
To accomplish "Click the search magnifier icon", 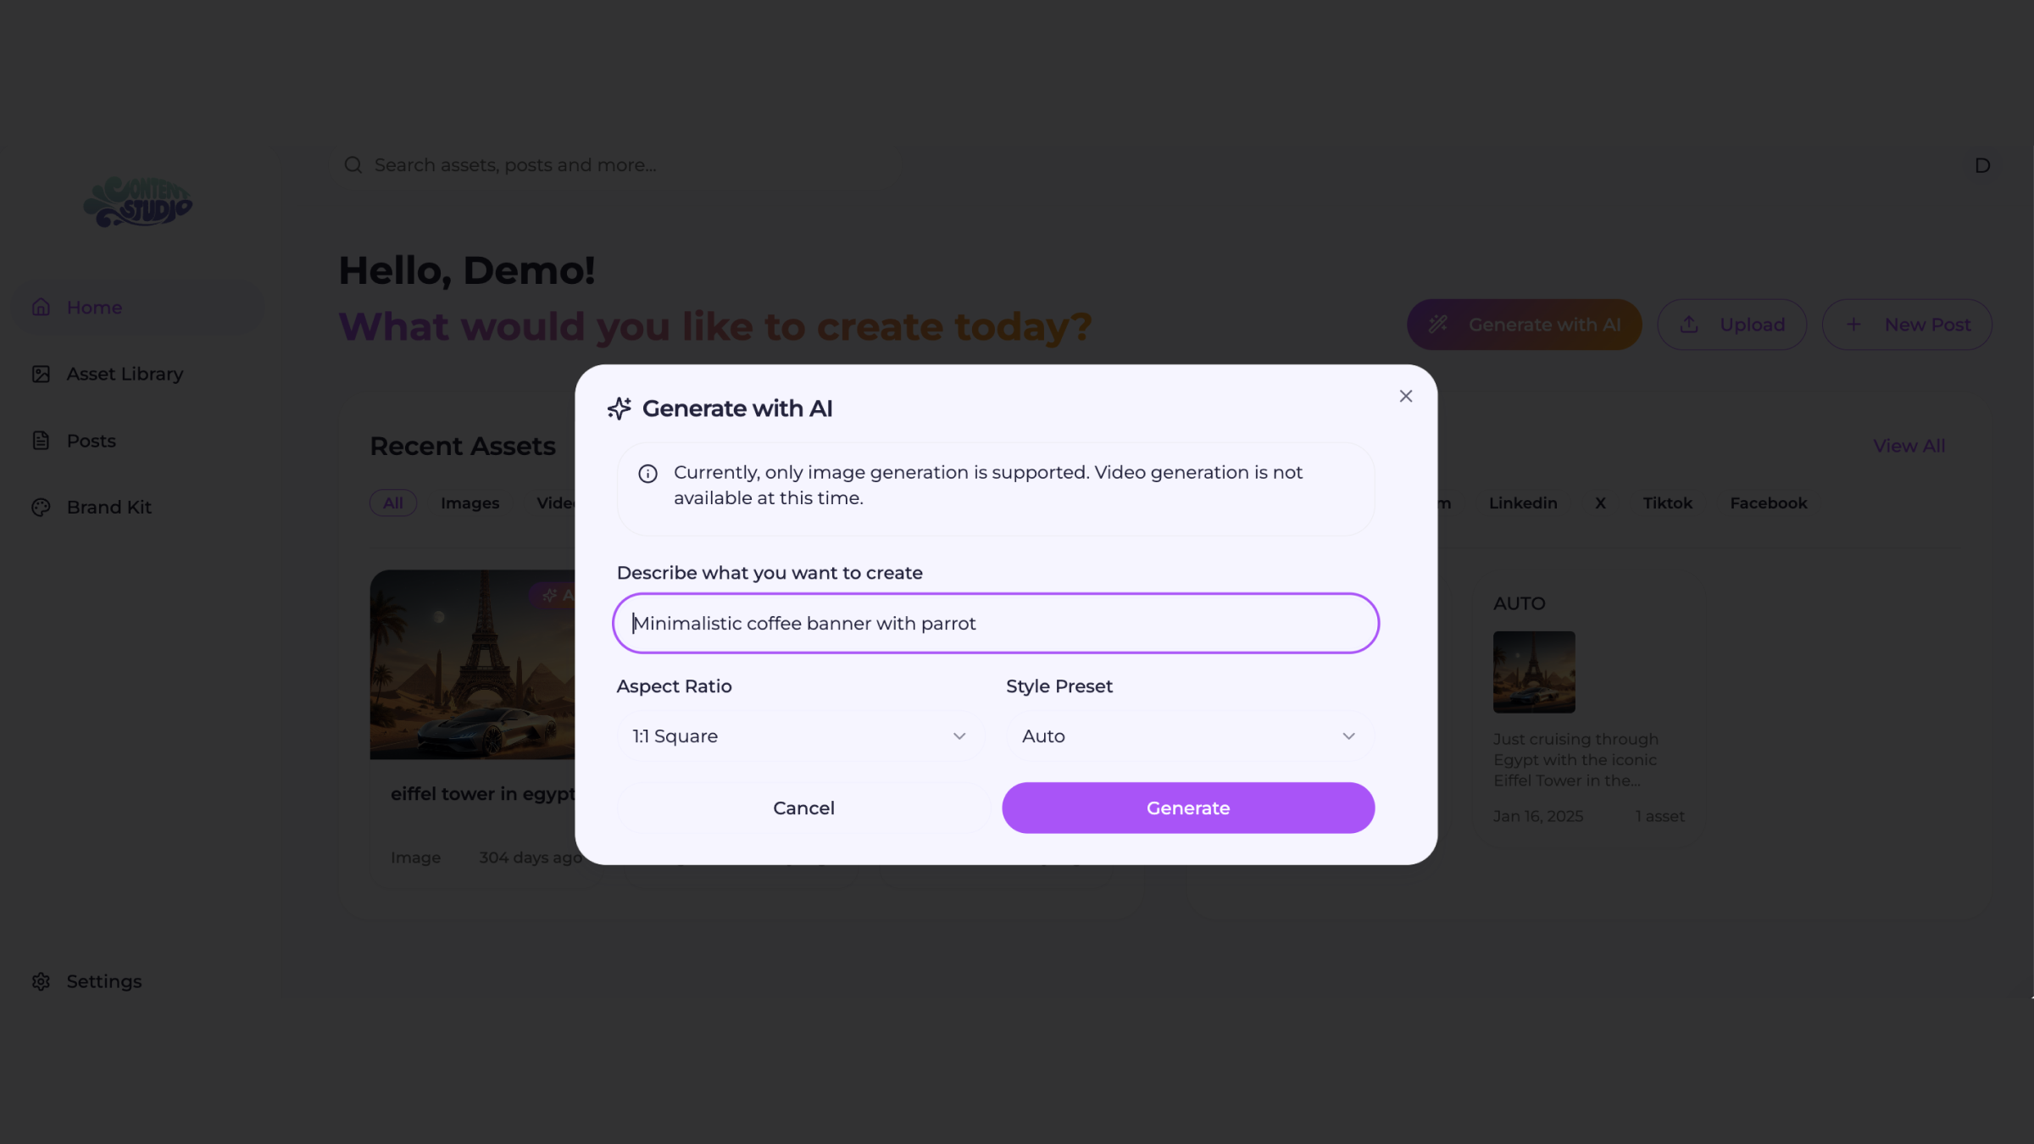I will (x=353, y=165).
